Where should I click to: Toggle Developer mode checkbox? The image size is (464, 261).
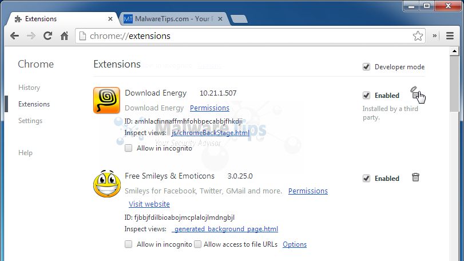tap(366, 67)
